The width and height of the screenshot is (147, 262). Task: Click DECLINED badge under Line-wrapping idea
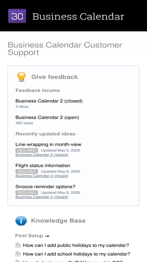click(x=27, y=150)
